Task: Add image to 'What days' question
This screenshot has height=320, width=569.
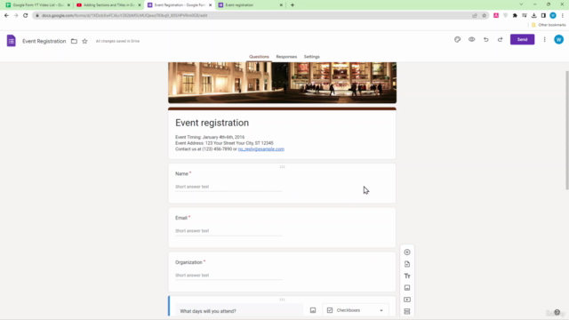Action: [x=313, y=310]
